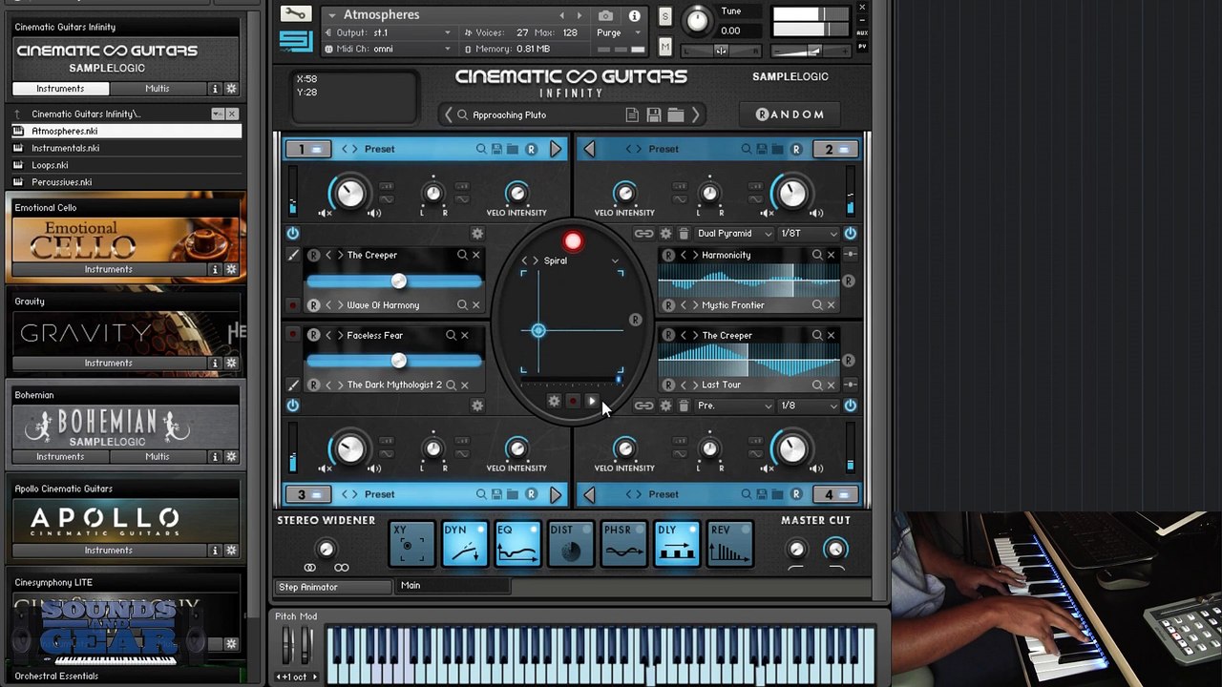Image resolution: width=1222 pixels, height=687 pixels.
Task: Open gear settings for core 1 sources
Action: point(477,234)
